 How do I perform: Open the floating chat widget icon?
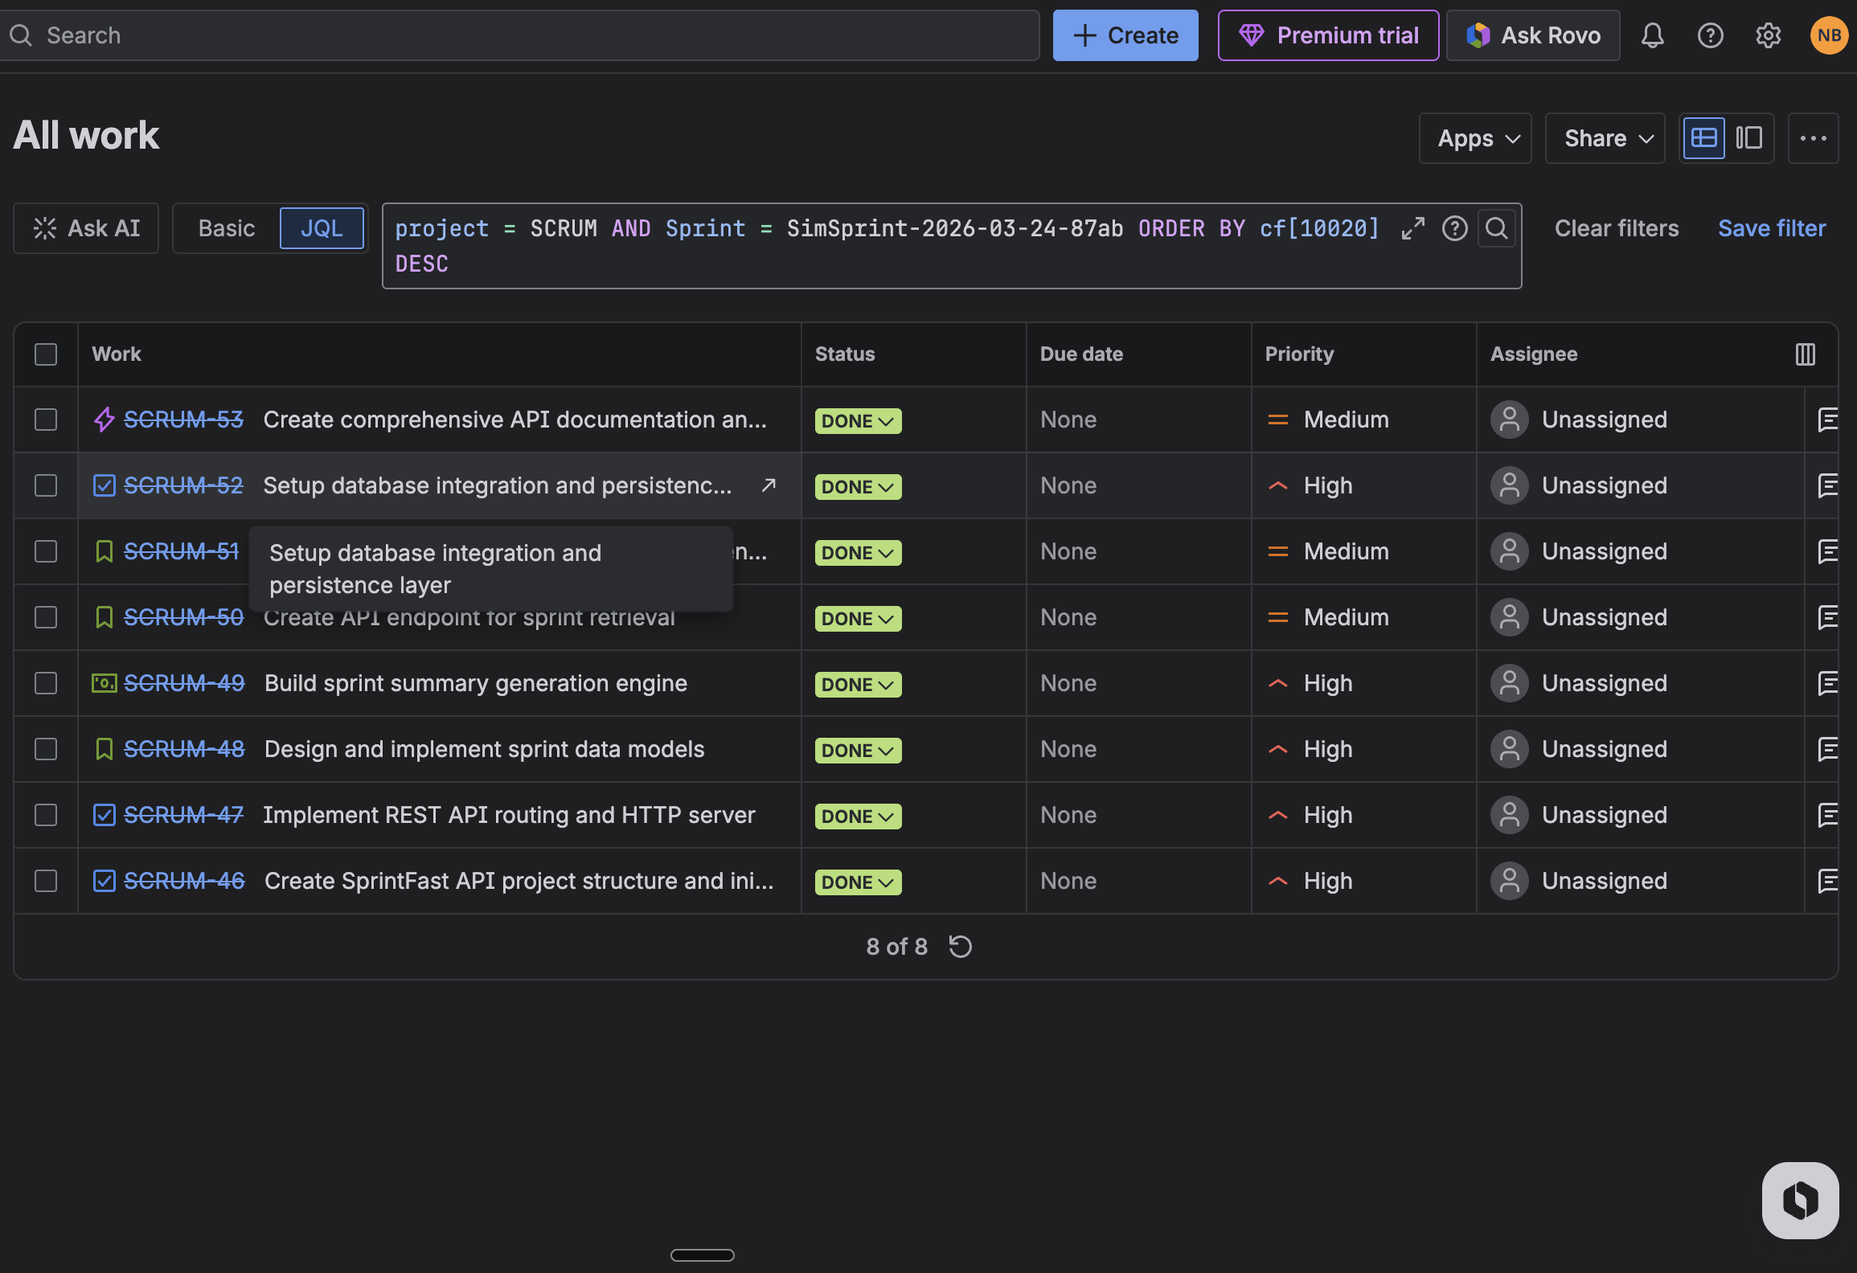[1800, 1201]
